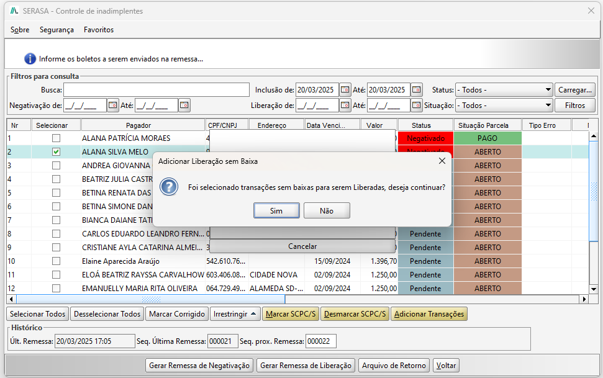Click table scroll left arrow
This screenshot has width=603, height=378.
click(11, 299)
